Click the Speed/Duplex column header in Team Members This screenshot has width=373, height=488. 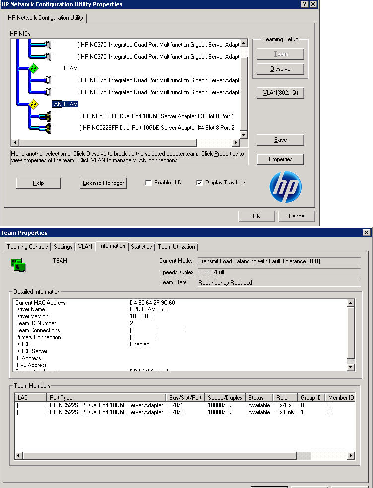tap(225, 397)
